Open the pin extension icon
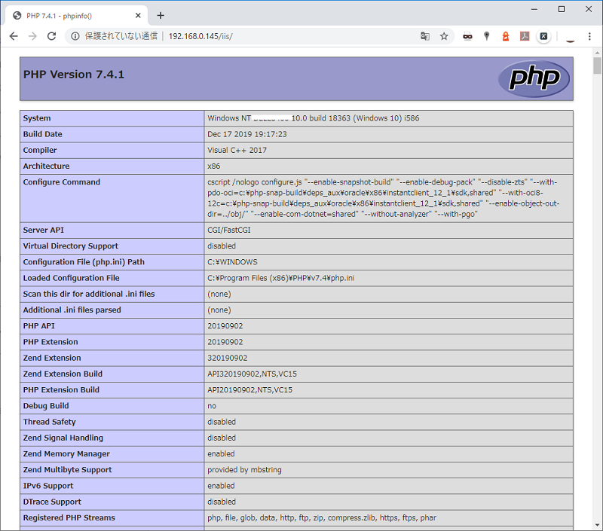The height and width of the screenshot is (531, 603). click(487, 36)
